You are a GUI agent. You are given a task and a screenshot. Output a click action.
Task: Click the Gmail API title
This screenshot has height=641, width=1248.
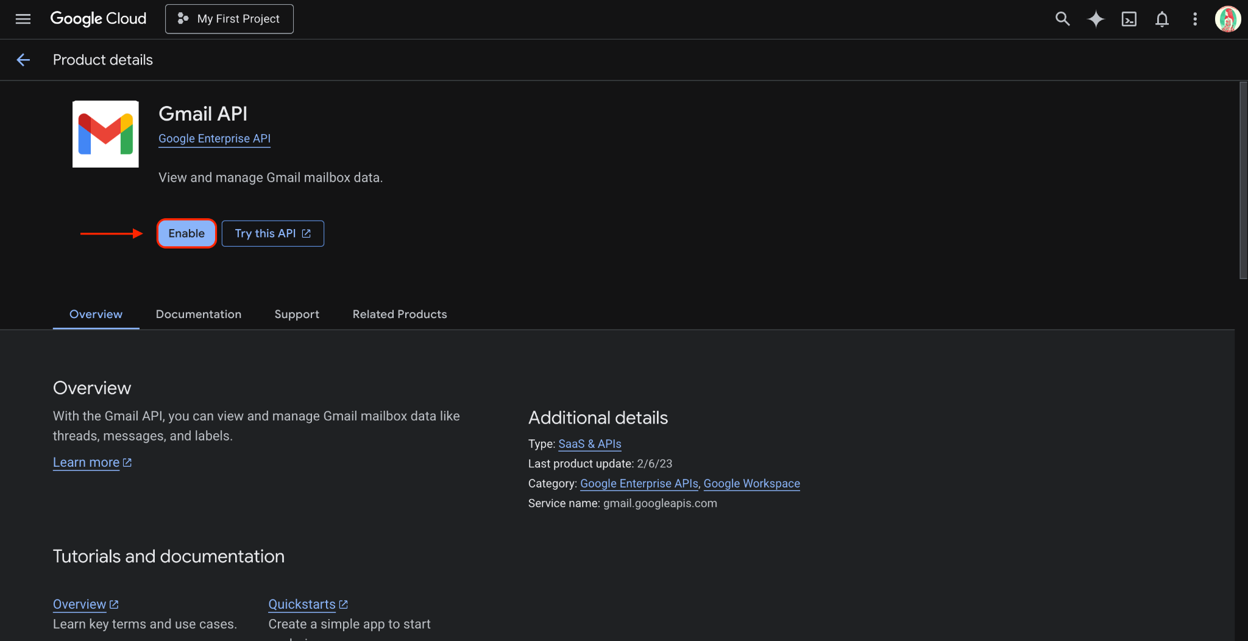(x=203, y=113)
